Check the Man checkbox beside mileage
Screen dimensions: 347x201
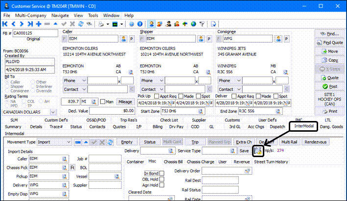click(x=102, y=102)
